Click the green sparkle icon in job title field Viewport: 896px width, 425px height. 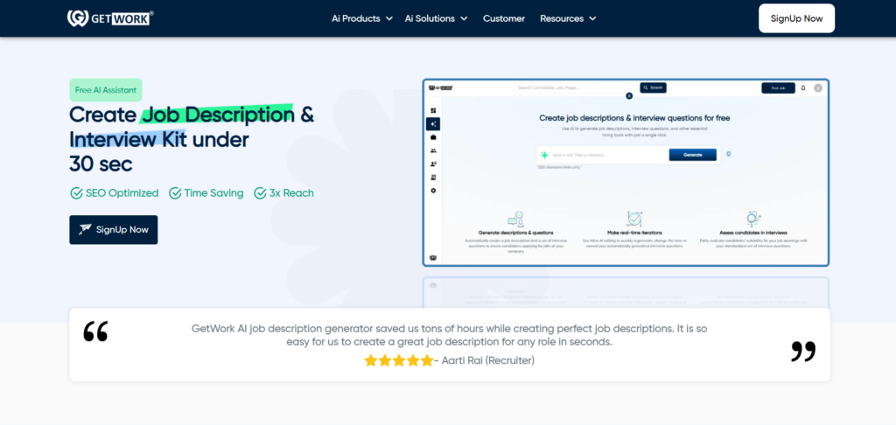tap(544, 155)
